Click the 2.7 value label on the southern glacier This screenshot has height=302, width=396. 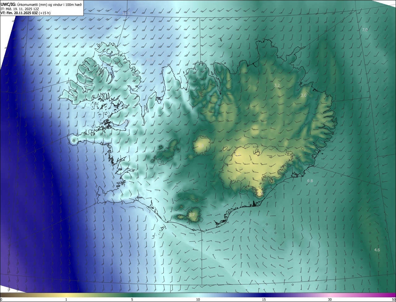point(192,215)
